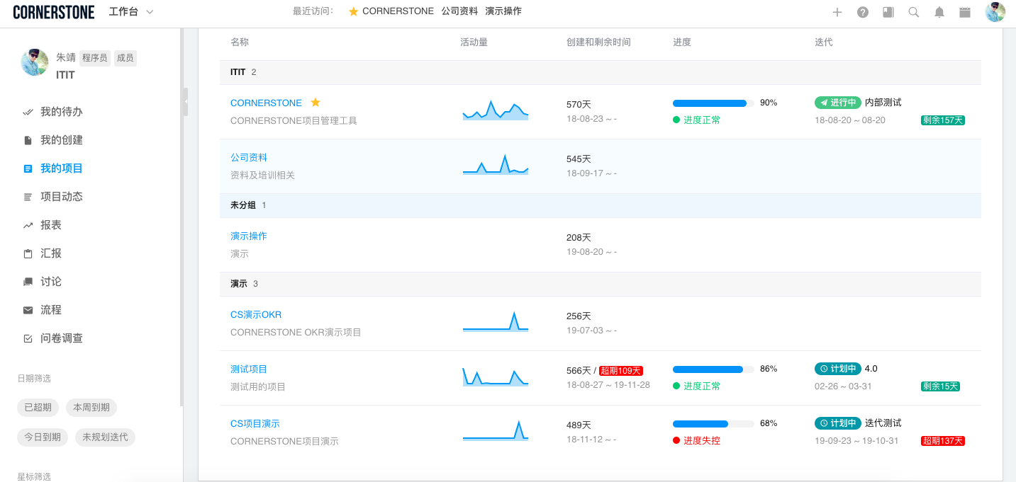Click the CORNERSTONE logo
The width and height of the screenshot is (1016, 482).
click(x=53, y=12)
